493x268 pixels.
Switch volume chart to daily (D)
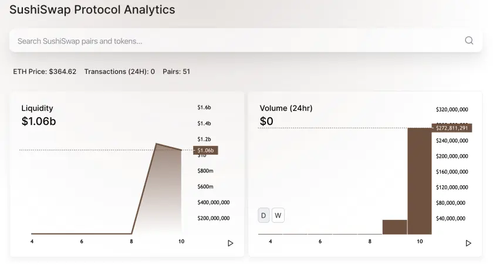264,216
